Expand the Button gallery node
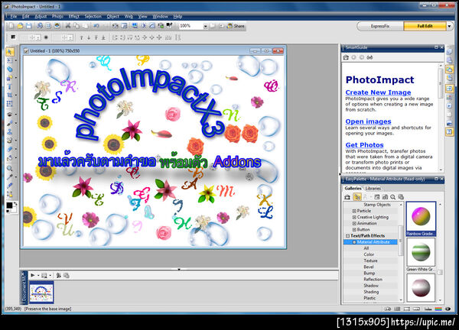This screenshot has height=330, width=459. tap(354, 230)
